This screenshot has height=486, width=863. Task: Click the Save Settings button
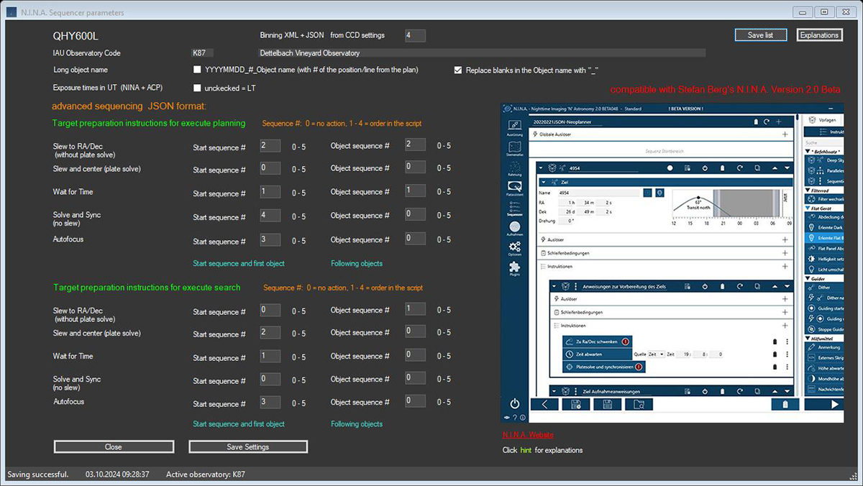point(248,446)
